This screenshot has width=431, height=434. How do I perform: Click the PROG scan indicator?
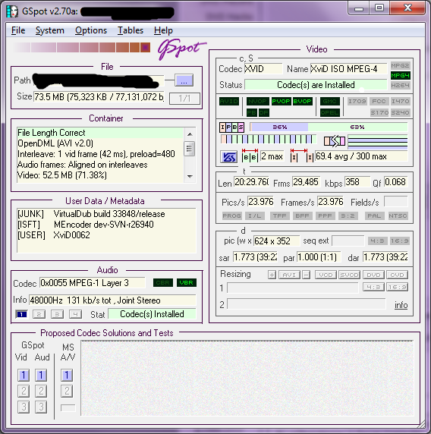coord(232,215)
